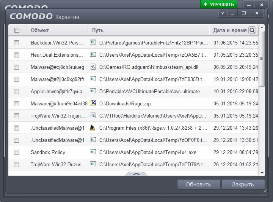
Task: Check the Malware@#2ji0c9xg92tfr checkbox
Action: 17,80
